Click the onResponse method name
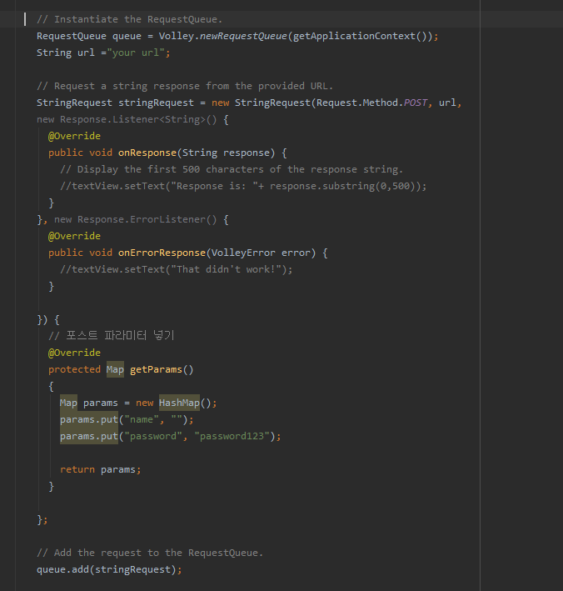This screenshot has width=563, height=591. [147, 153]
